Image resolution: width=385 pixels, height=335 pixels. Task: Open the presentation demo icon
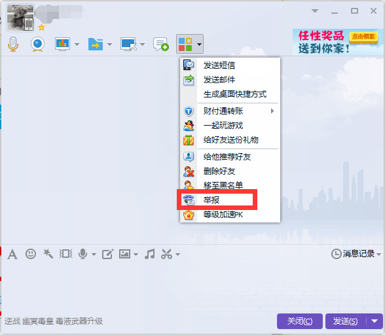point(62,44)
